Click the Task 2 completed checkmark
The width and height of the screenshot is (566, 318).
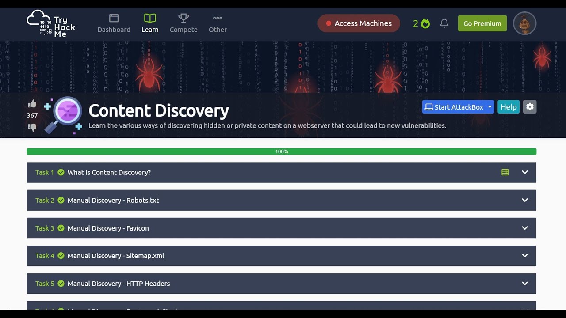(x=61, y=200)
